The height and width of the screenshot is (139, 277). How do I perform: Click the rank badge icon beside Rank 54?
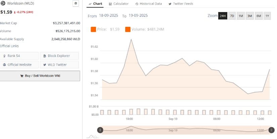coord(4,56)
